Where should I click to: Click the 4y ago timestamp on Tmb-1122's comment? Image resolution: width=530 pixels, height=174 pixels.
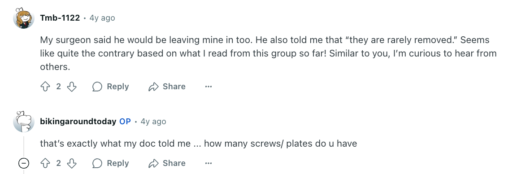pyautogui.click(x=102, y=18)
